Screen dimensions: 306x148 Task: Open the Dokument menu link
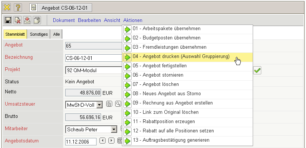[x=64, y=20]
